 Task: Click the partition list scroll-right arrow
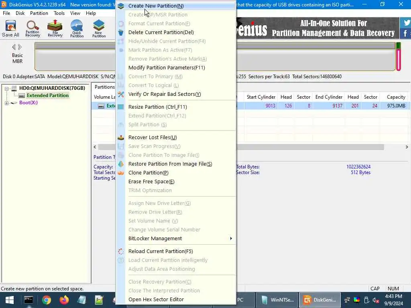[407, 147]
